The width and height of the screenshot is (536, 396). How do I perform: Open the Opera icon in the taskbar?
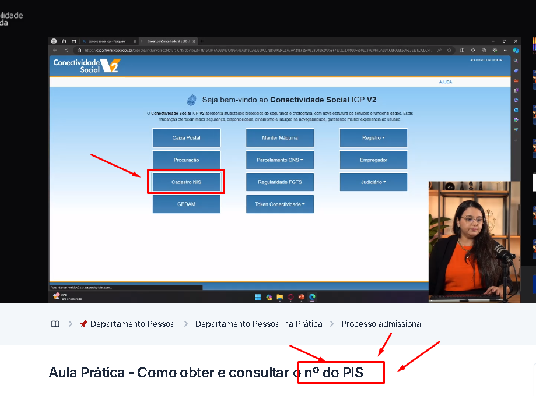point(290,297)
